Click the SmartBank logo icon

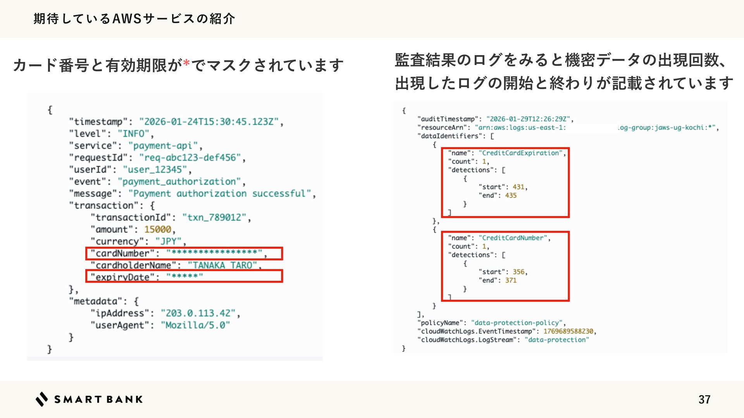41,399
